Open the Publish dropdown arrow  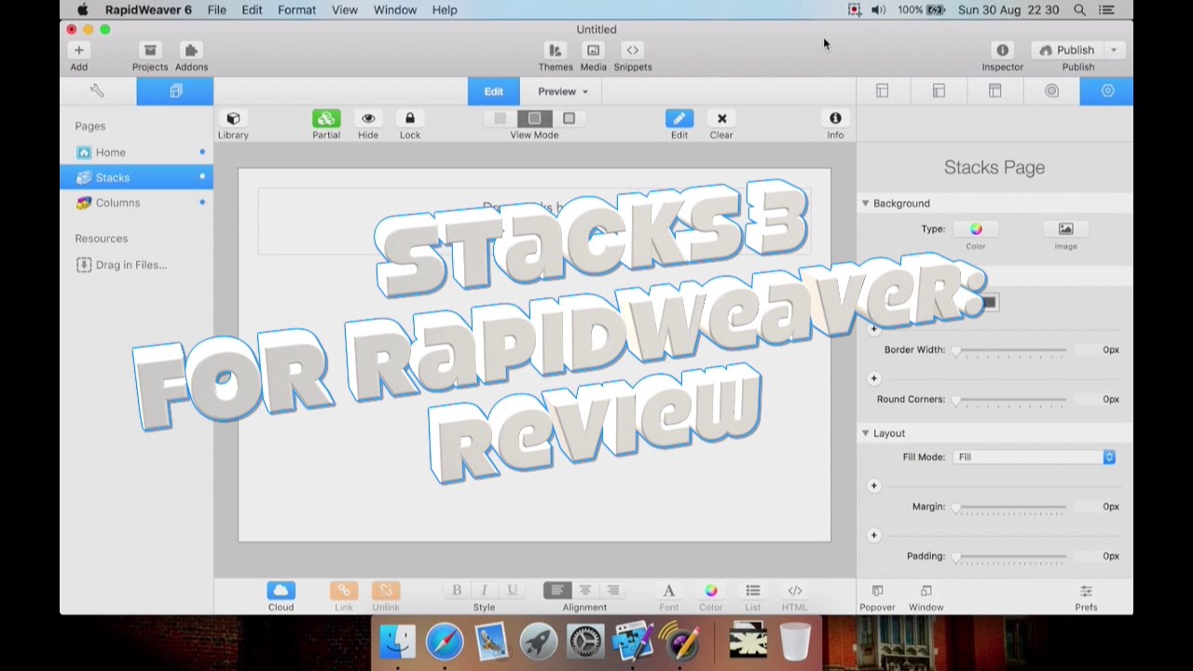pyautogui.click(x=1113, y=50)
